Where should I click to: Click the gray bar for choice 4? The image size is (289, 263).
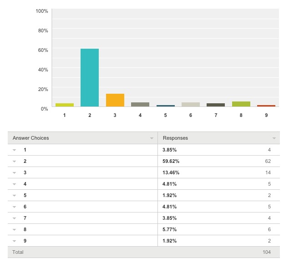[x=140, y=104]
